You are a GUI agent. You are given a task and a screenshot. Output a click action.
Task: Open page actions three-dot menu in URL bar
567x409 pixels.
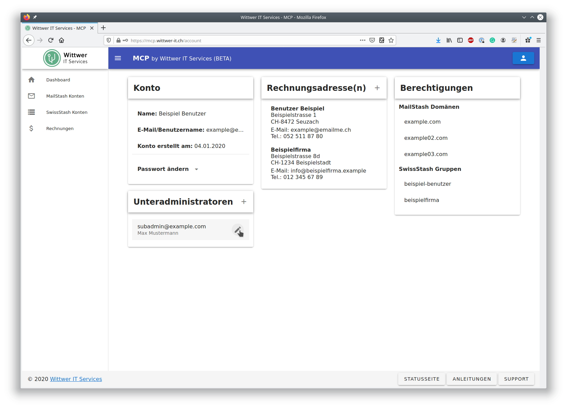pyautogui.click(x=362, y=40)
